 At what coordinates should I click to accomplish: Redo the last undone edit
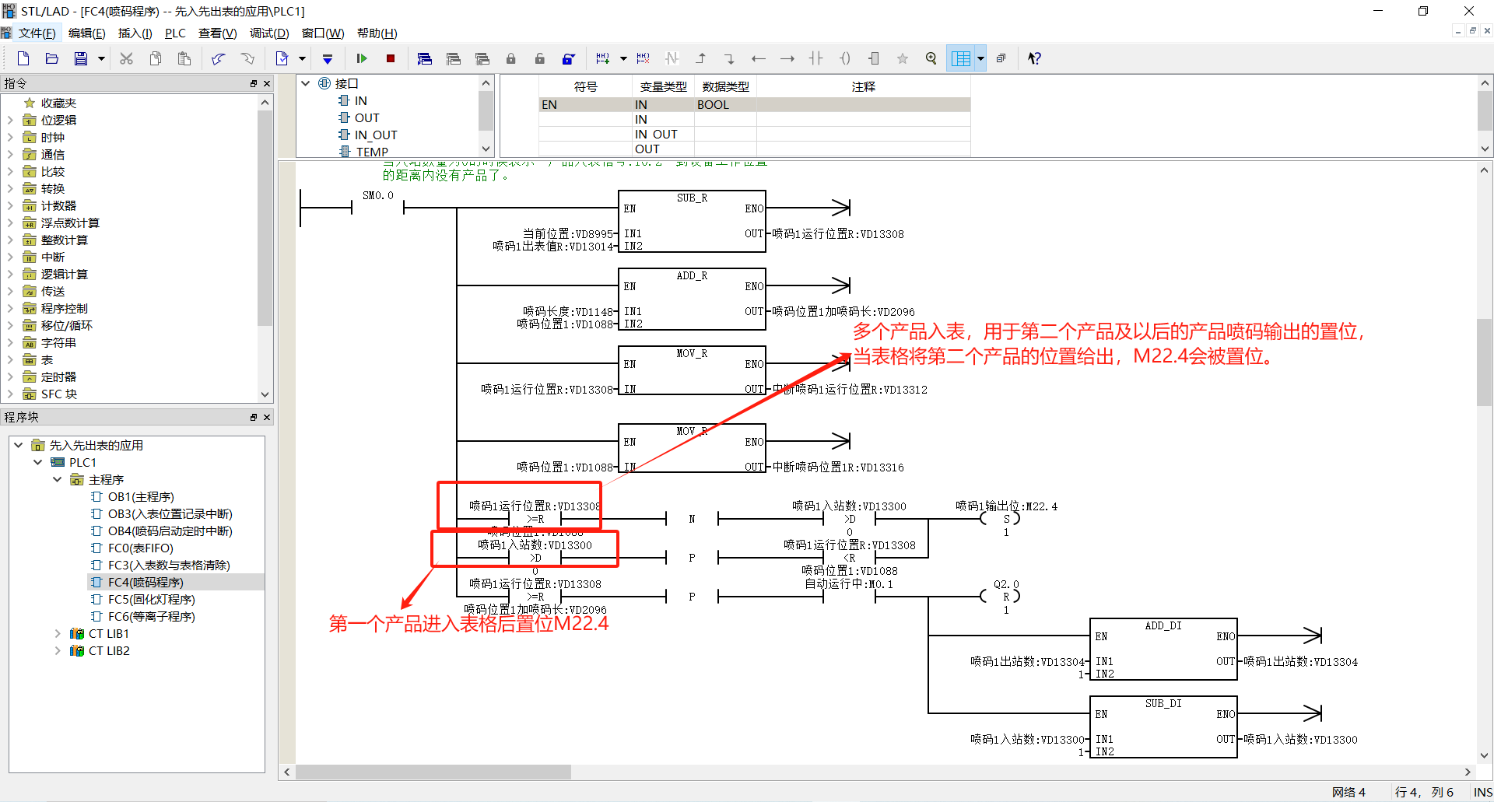point(247,58)
